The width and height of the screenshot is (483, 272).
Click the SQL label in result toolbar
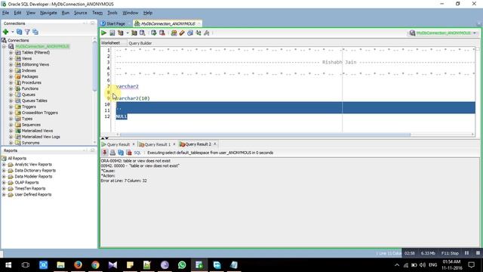pos(137,153)
